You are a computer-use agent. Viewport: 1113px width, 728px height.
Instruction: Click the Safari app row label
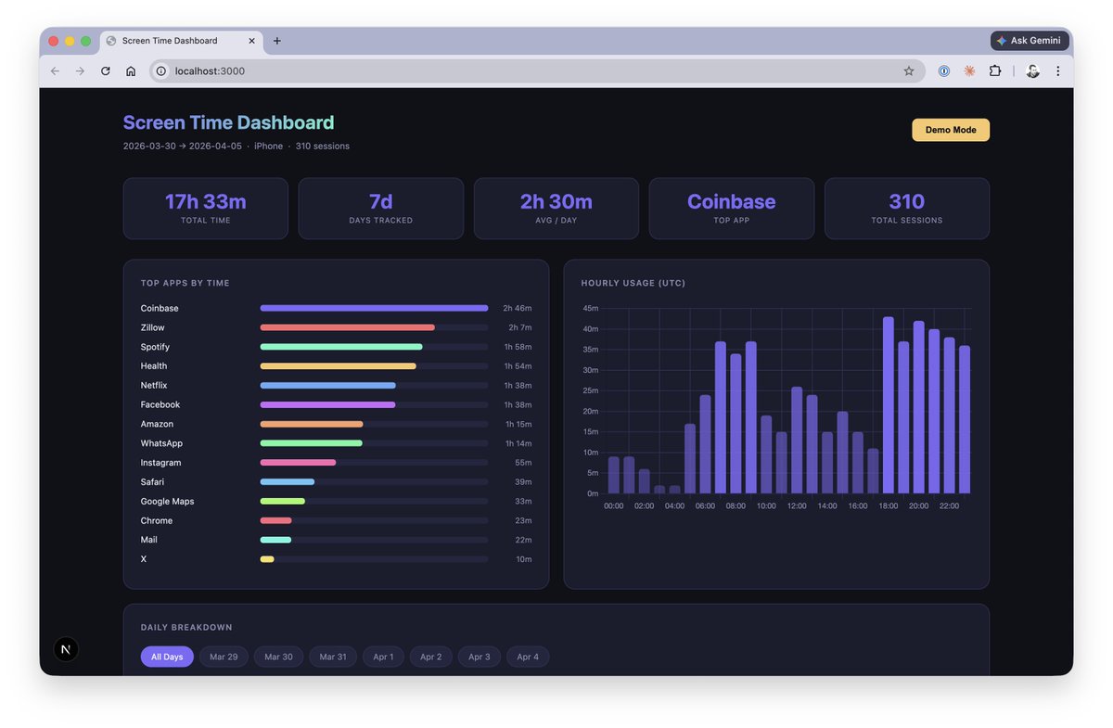coord(153,482)
